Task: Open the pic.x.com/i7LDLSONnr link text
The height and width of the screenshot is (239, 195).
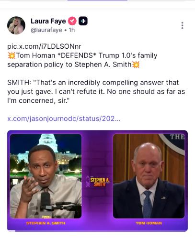Action: tap(44, 46)
